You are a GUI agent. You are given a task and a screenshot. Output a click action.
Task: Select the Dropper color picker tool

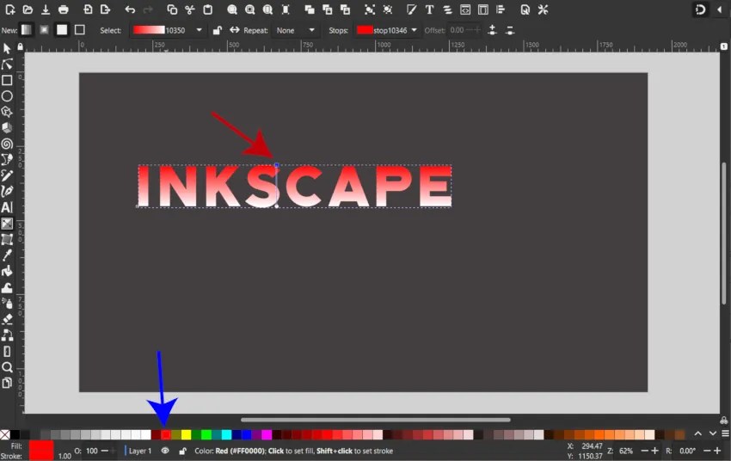click(x=7, y=255)
